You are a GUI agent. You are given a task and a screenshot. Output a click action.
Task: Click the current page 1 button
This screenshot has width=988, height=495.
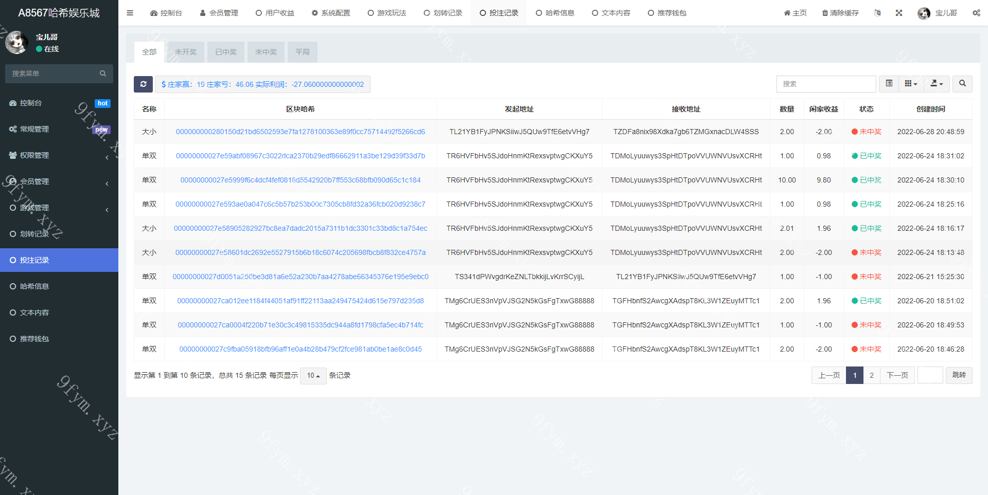coord(855,375)
